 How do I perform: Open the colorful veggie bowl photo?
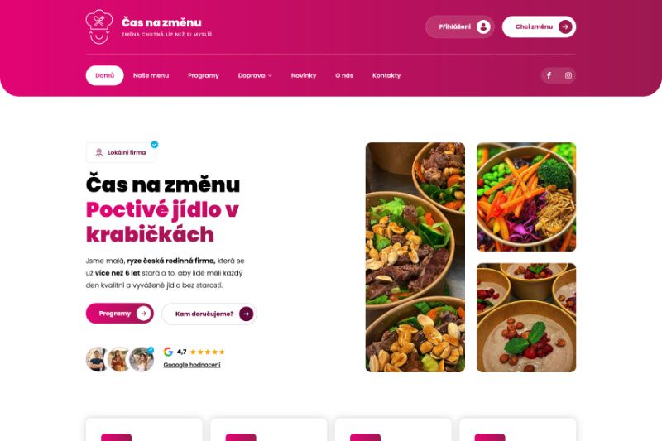tap(526, 197)
